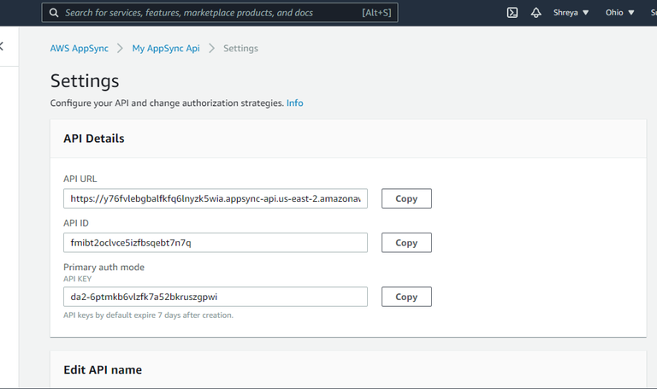Open the Shreya account dropdown
Screen dimensions: 657x389
(571, 13)
